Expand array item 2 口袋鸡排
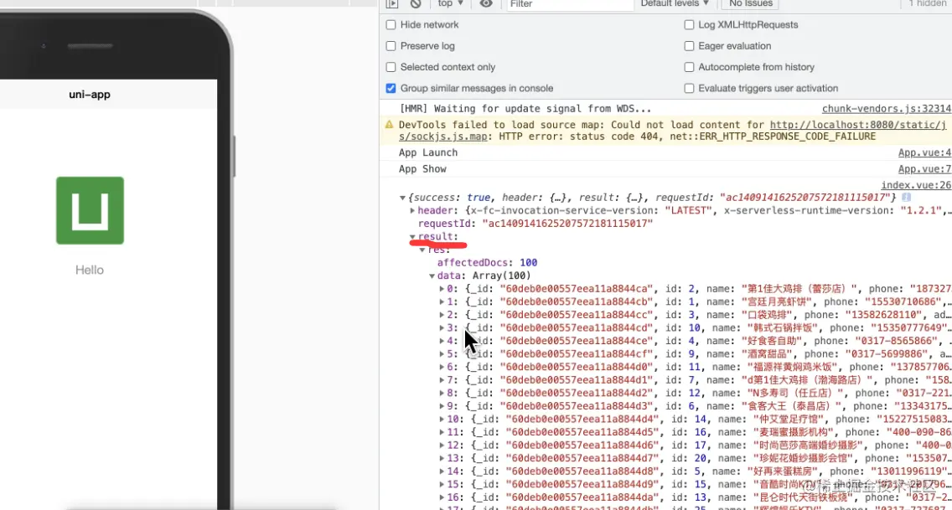Viewport: 952px width, 510px height. click(x=442, y=316)
